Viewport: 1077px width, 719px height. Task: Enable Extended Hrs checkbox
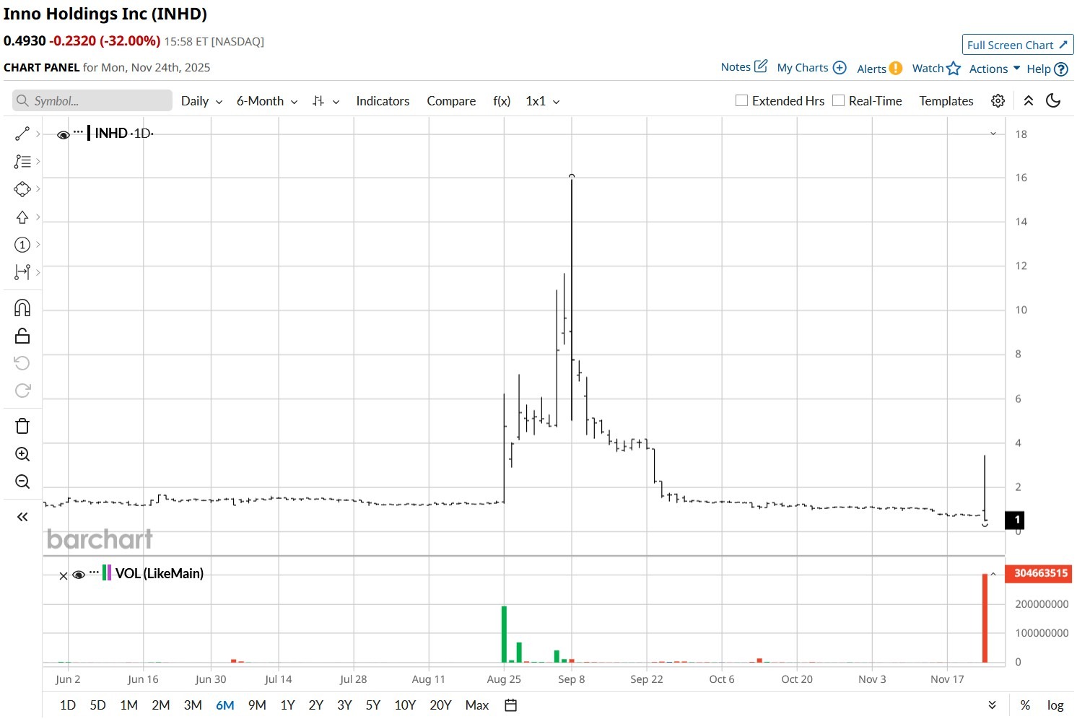coord(741,100)
